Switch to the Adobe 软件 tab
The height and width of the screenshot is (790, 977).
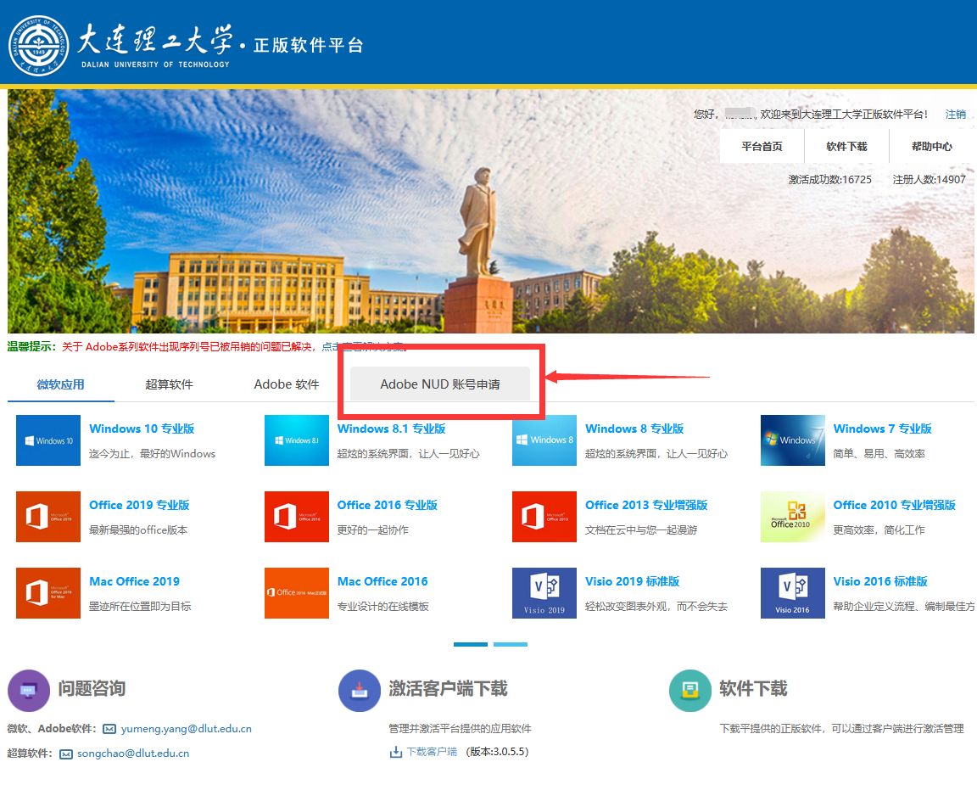coord(287,384)
